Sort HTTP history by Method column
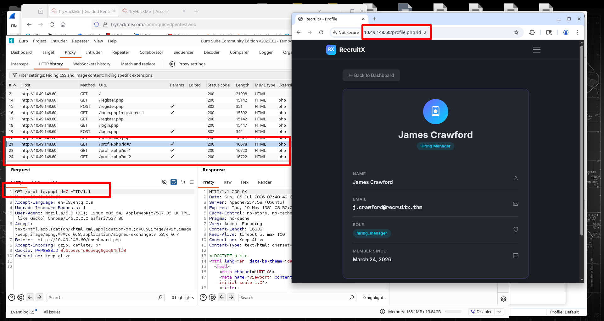 coord(88,85)
